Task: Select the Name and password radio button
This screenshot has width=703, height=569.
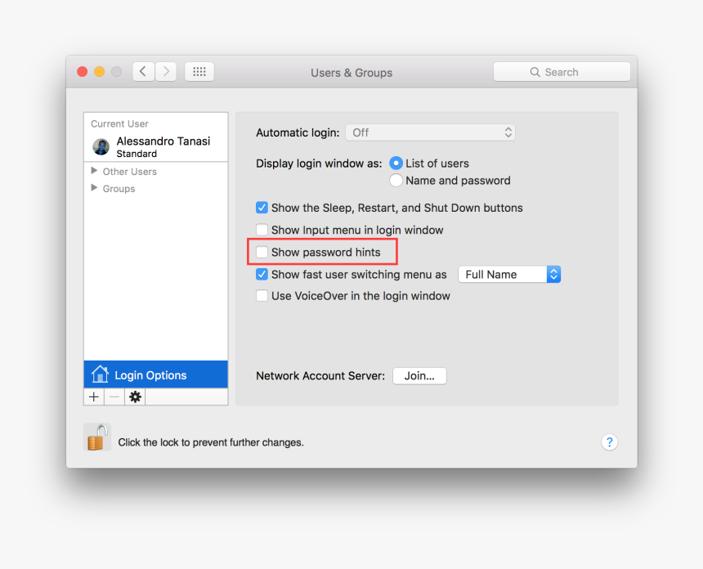Action: pos(396,180)
